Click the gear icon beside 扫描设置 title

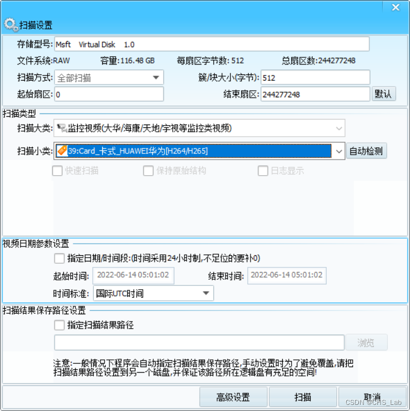click(11, 25)
